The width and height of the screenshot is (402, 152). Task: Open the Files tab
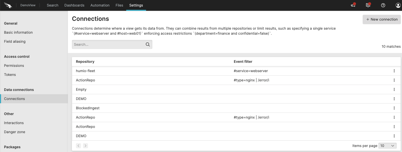(119, 5)
